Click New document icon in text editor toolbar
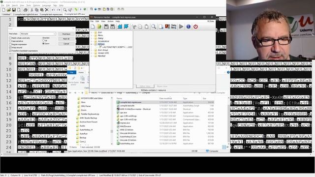Screen dimensions: 315x177 click(3, 10)
